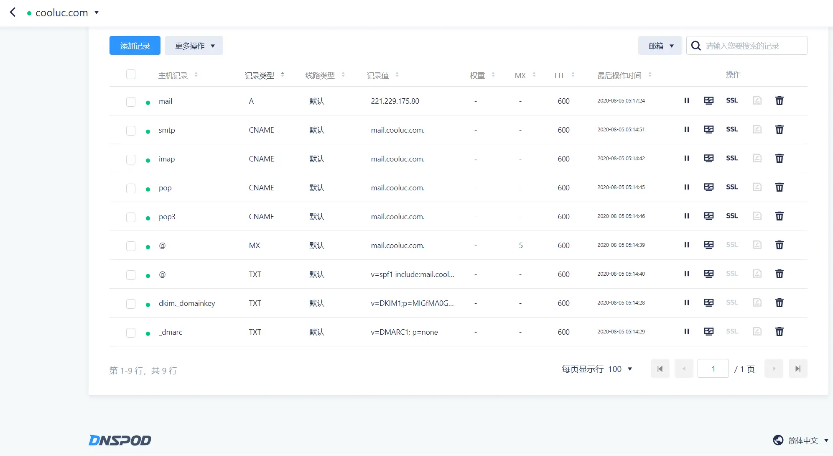
Task: Pause the smtp CNAME record
Action: tap(686, 129)
